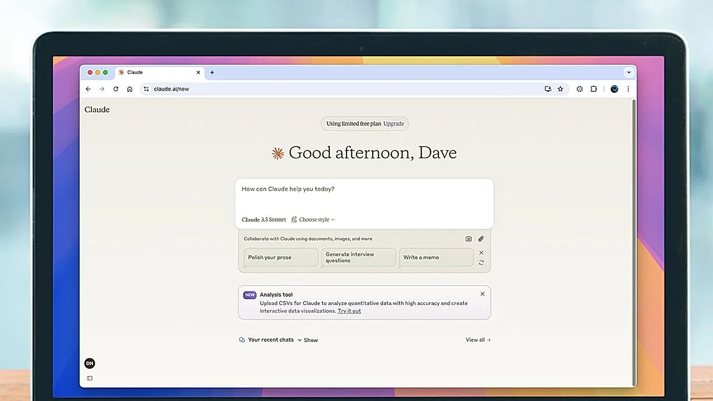View site information icon in address bar
This screenshot has width=713, height=401.
click(x=146, y=89)
